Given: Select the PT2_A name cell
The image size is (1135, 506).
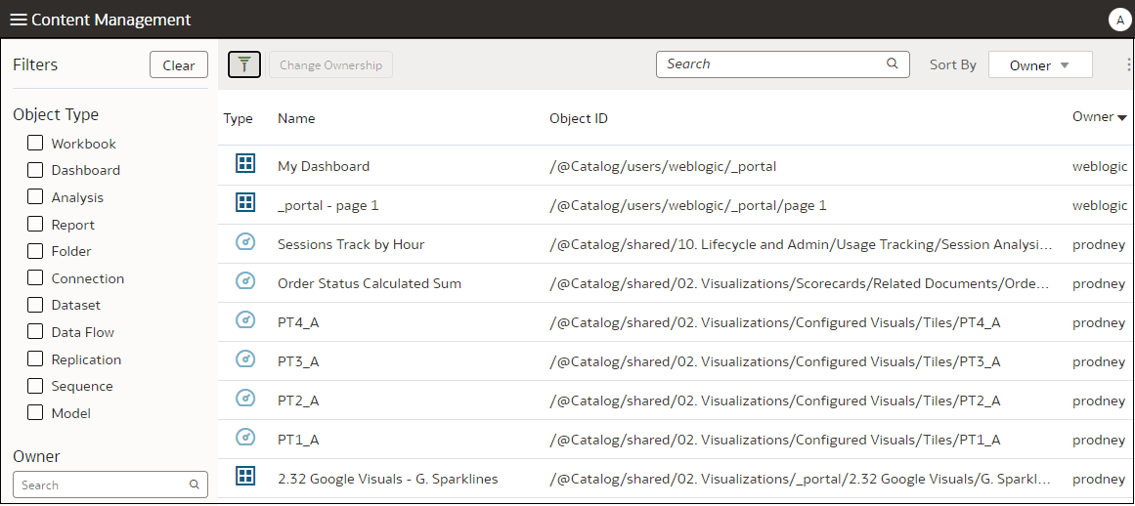Looking at the screenshot, I should (298, 401).
